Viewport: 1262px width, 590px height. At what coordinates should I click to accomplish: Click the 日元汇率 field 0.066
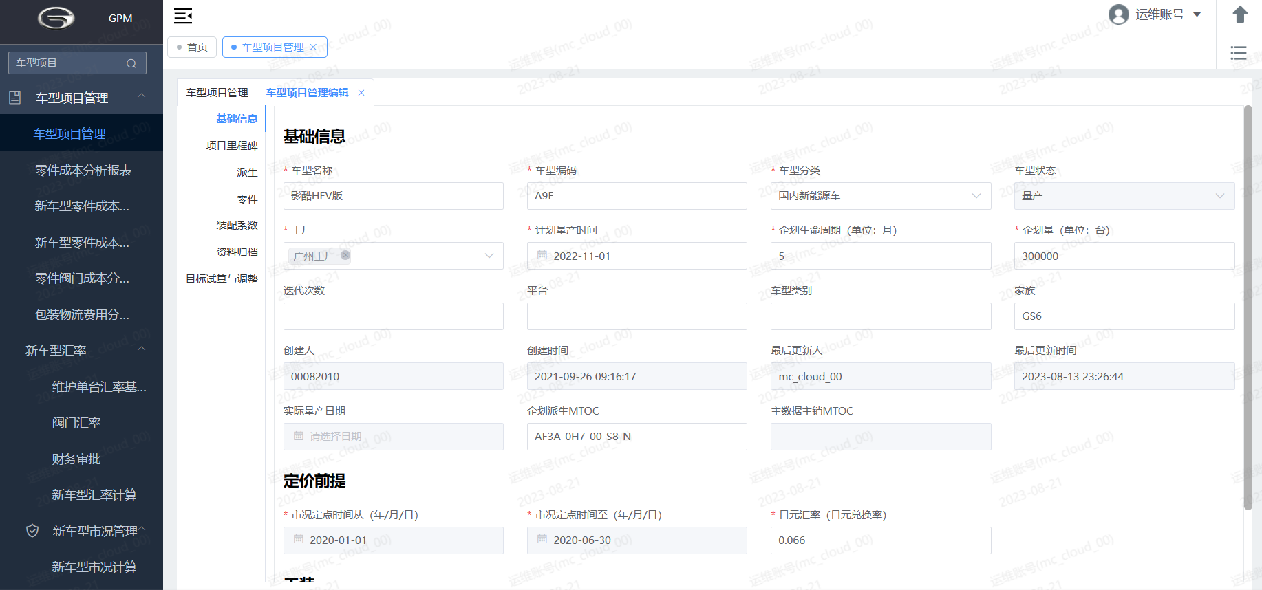pyautogui.click(x=881, y=540)
